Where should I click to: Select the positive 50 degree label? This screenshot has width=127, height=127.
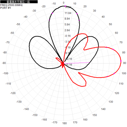click(110, 24)
